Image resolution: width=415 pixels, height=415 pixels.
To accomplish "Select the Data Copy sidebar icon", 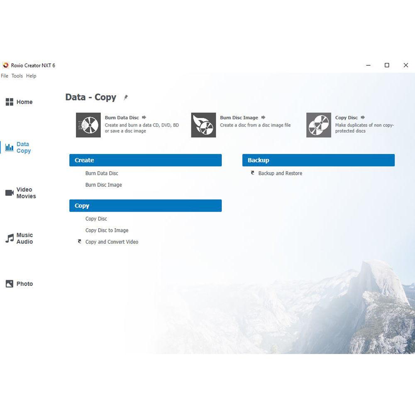I will [9, 147].
